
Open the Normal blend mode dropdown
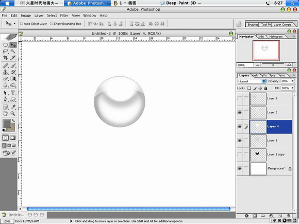coord(252,81)
